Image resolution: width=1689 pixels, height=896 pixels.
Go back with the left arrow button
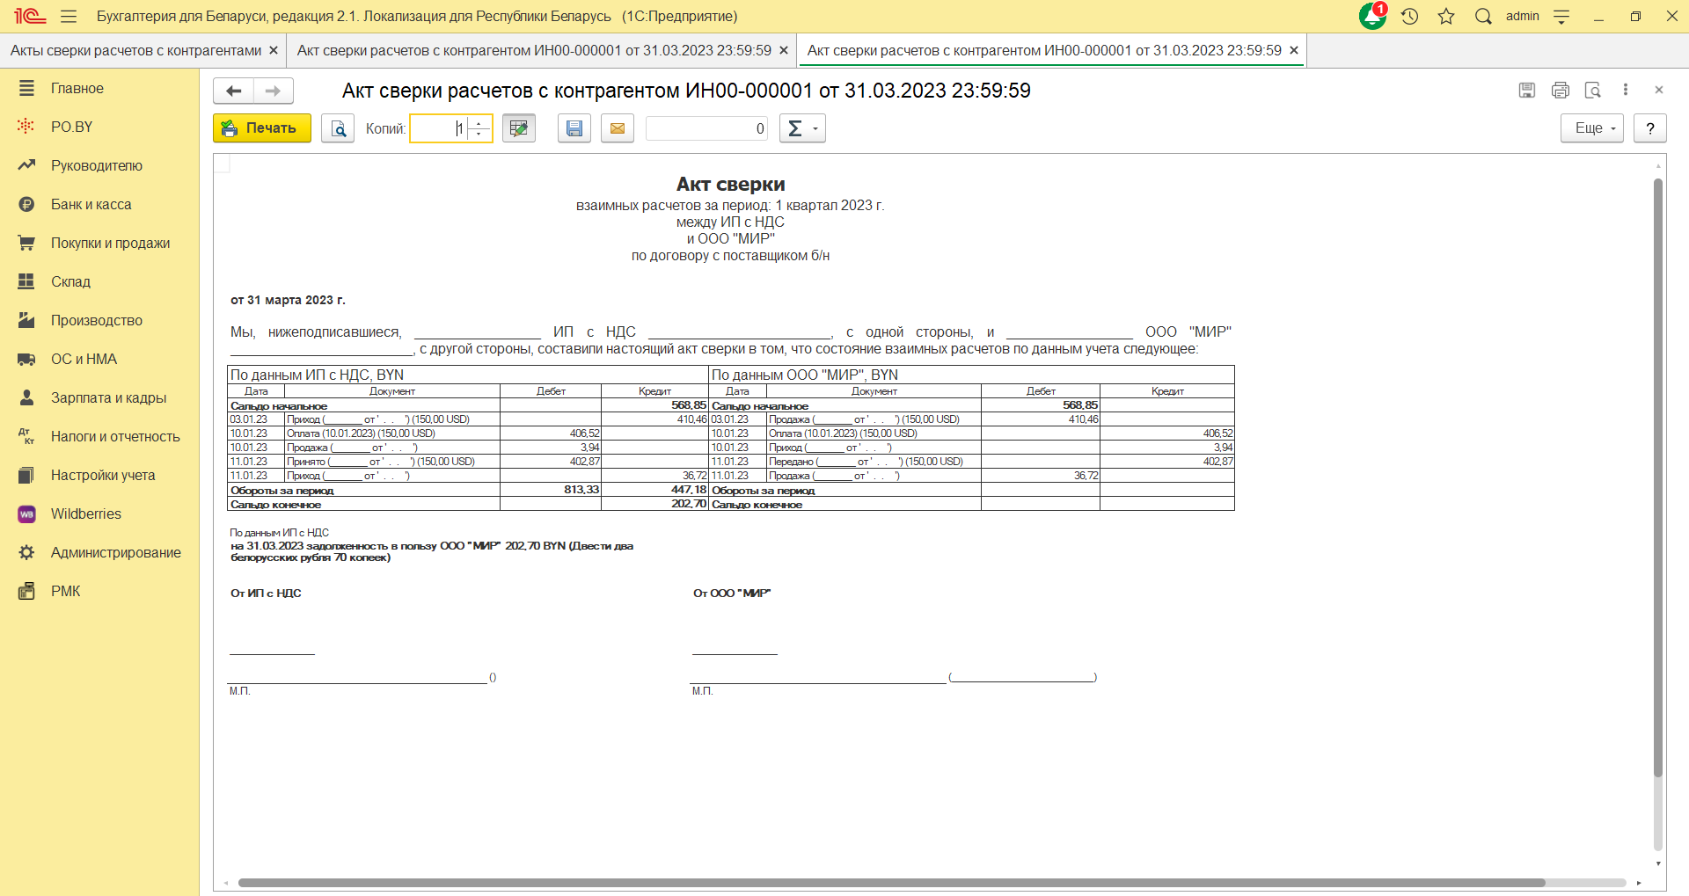[234, 91]
